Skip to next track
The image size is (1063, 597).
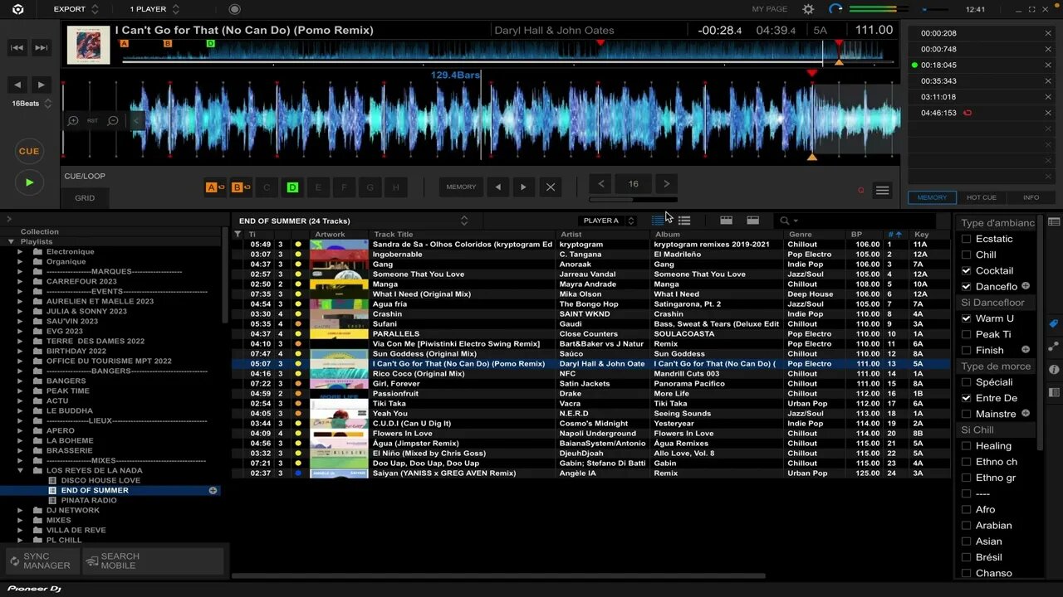42,48
